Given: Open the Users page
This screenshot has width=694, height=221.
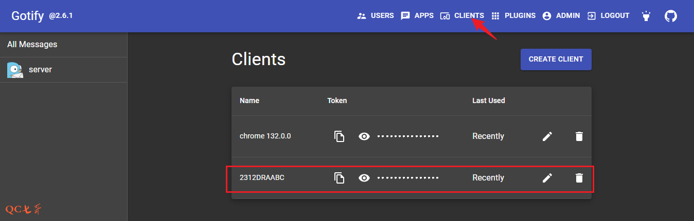Looking at the screenshot, I should [x=376, y=16].
